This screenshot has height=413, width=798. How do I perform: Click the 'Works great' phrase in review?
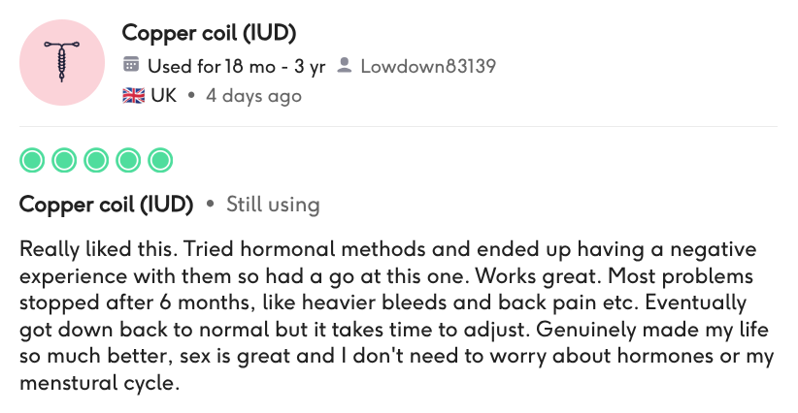539,276
